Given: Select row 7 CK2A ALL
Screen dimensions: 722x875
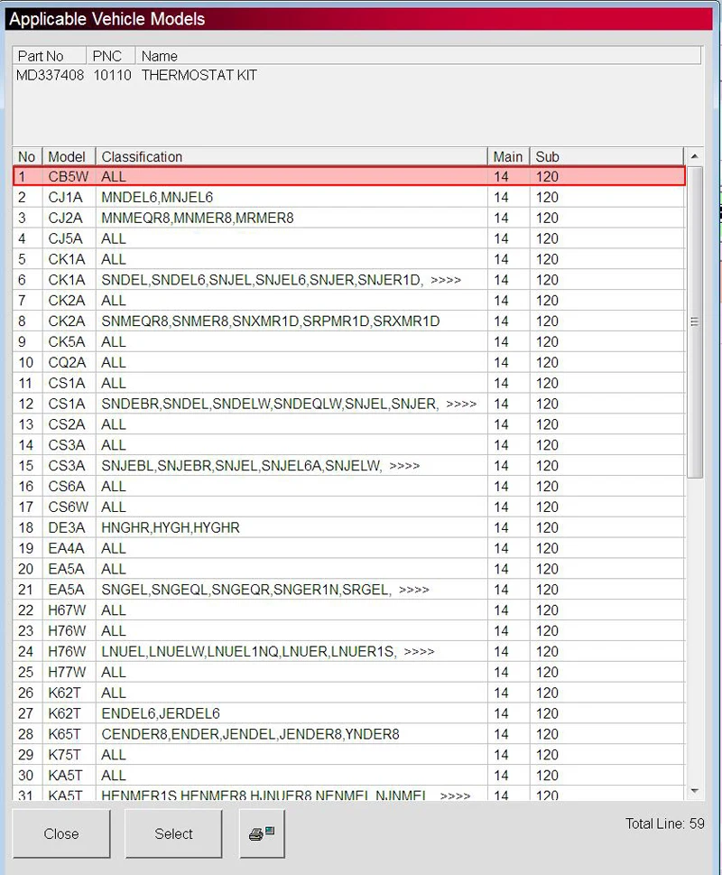Looking at the screenshot, I should [349, 300].
